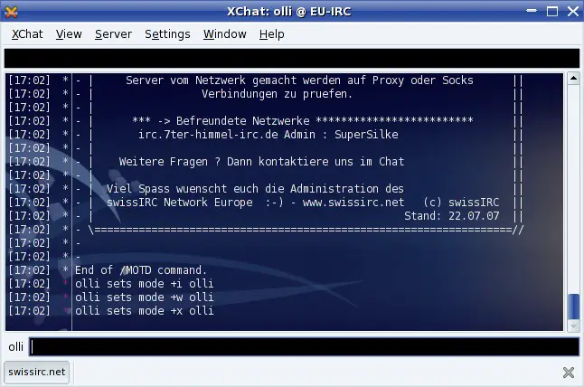Click the message input field
Viewport: 584px width, 387px height.
[304, 347]
